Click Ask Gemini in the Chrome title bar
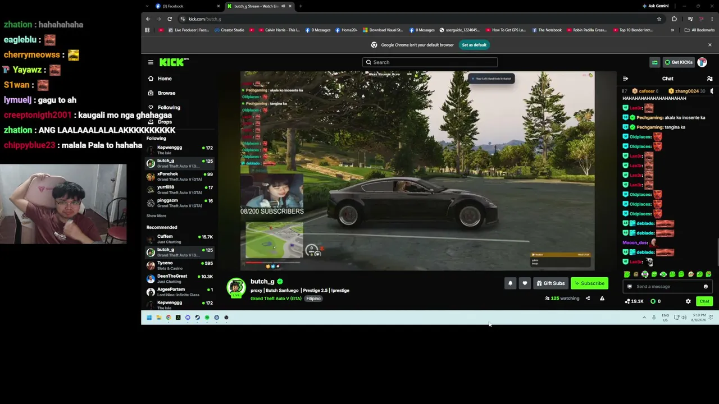 pyautogui.click(x=656, y=6)
